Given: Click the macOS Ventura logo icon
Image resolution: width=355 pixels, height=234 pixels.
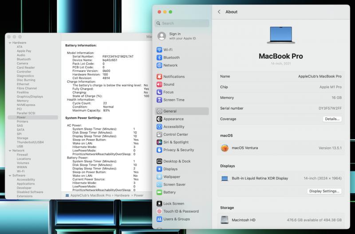Looking at the screenshot, I should (x=225, y=148).
